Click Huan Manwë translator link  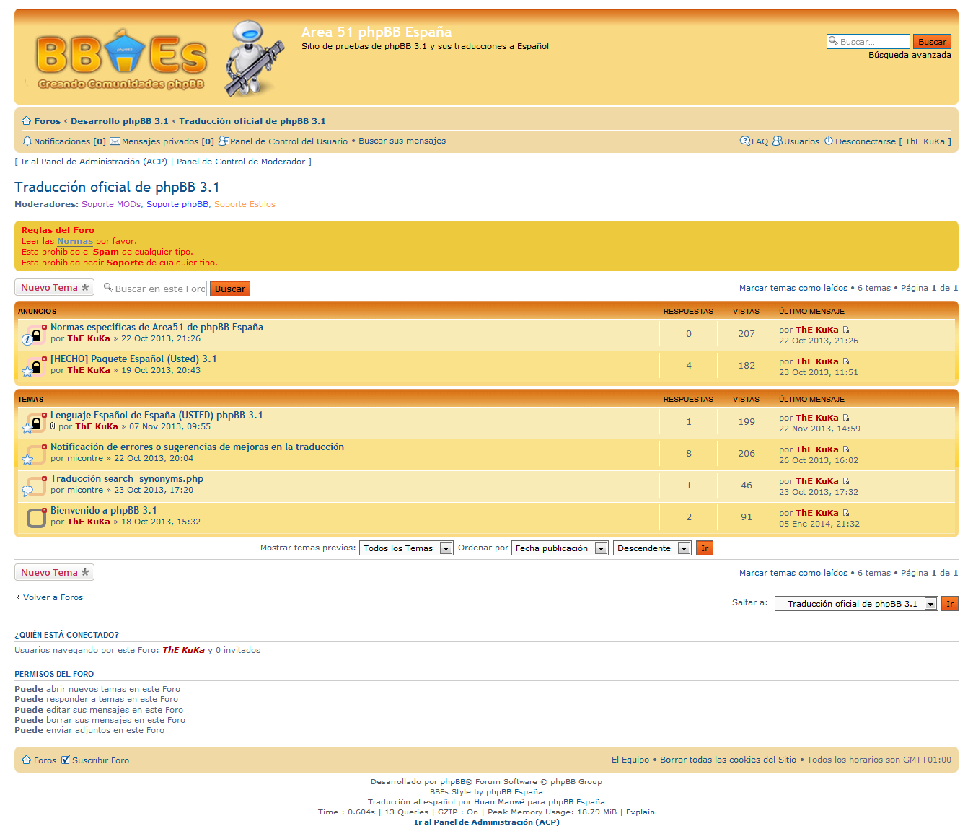(x=499, y=801)
